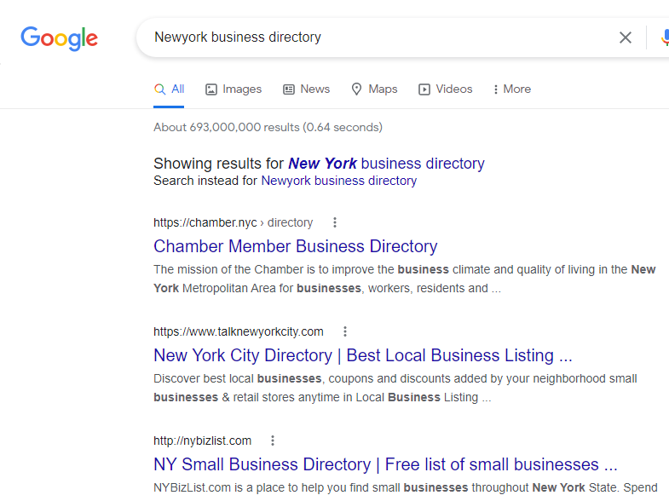Click the https://www.talknewyorkcity.com URL
669x501 pixels.
click(239, 331)
